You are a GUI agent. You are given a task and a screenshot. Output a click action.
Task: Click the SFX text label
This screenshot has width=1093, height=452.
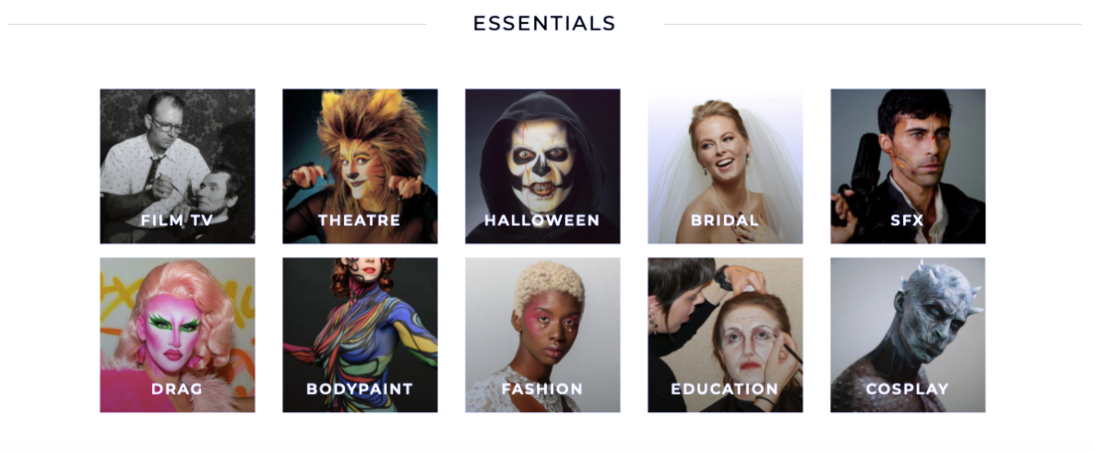[x=907, y=221]
